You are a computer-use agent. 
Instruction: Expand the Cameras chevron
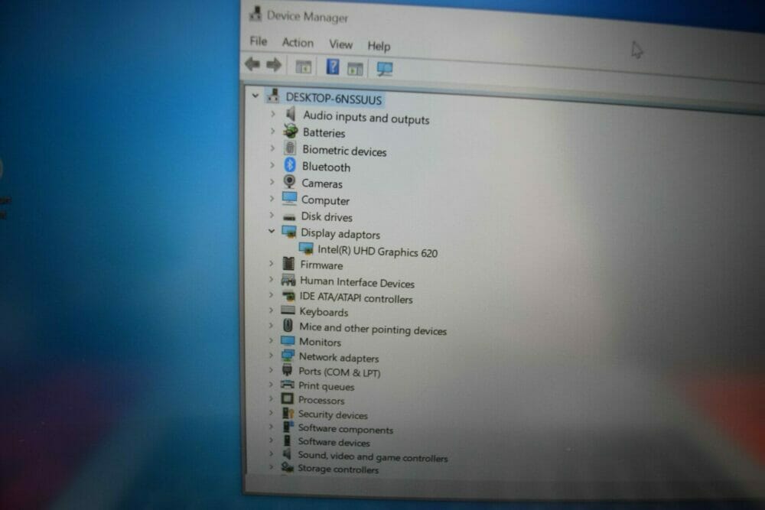tap(272, 182)
